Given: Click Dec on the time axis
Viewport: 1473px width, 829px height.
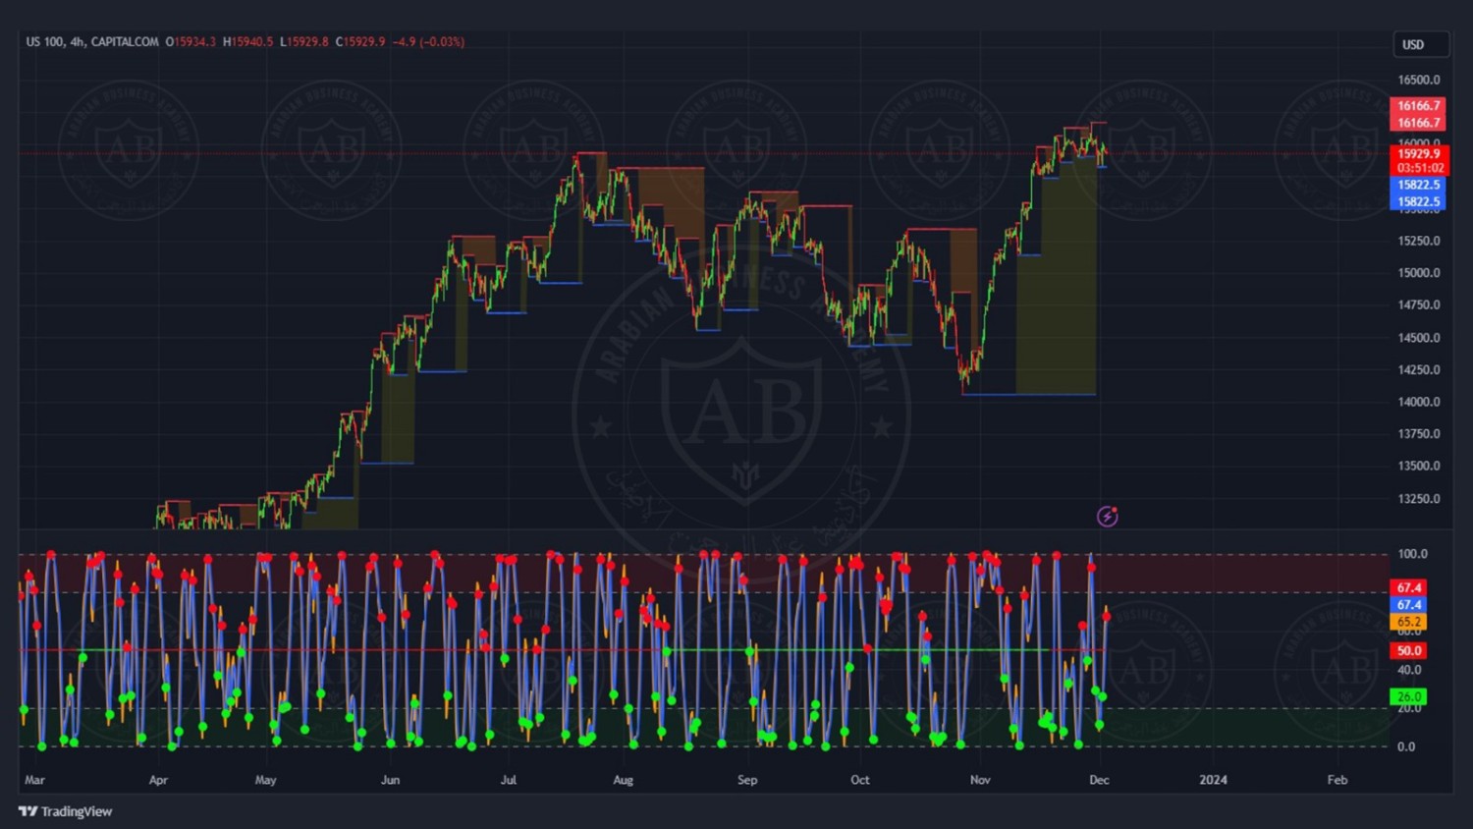Looking at the screenshot, I should (x=1099, y=780).
